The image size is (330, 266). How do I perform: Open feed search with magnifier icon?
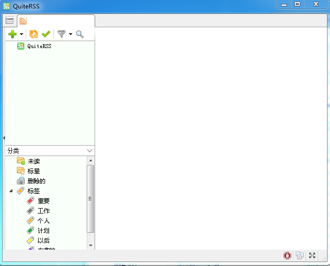[80, 34]
